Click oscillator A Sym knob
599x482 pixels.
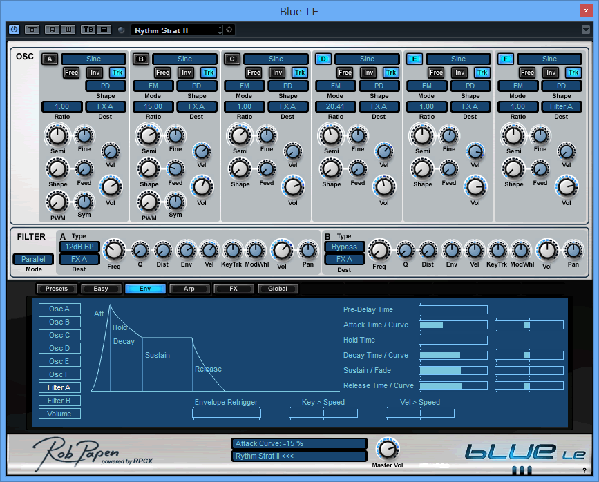pyautogui.click(x=84, y=202)
